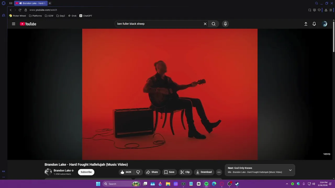Open the DayZ bookmark folder
335x188 pixels.
point(61,16)
